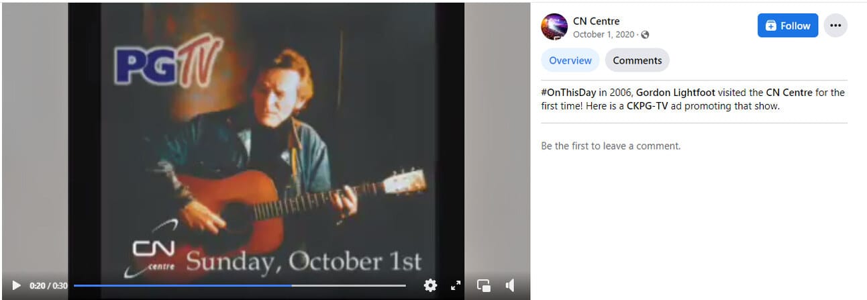The height and width of the screenshot is (300, 867).
Task: Select the Overview tab
Action: click(570, 60)
